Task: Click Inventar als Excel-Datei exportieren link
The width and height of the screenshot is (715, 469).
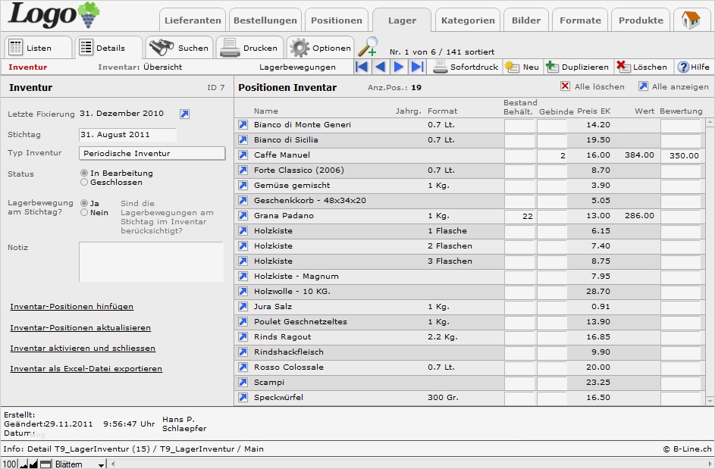Action: coord(86,369)
